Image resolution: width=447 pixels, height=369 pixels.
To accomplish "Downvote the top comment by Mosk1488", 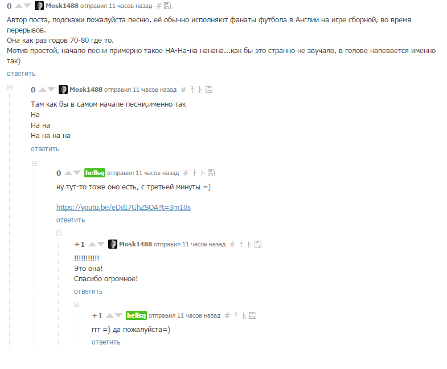I will tap(27, 6).
